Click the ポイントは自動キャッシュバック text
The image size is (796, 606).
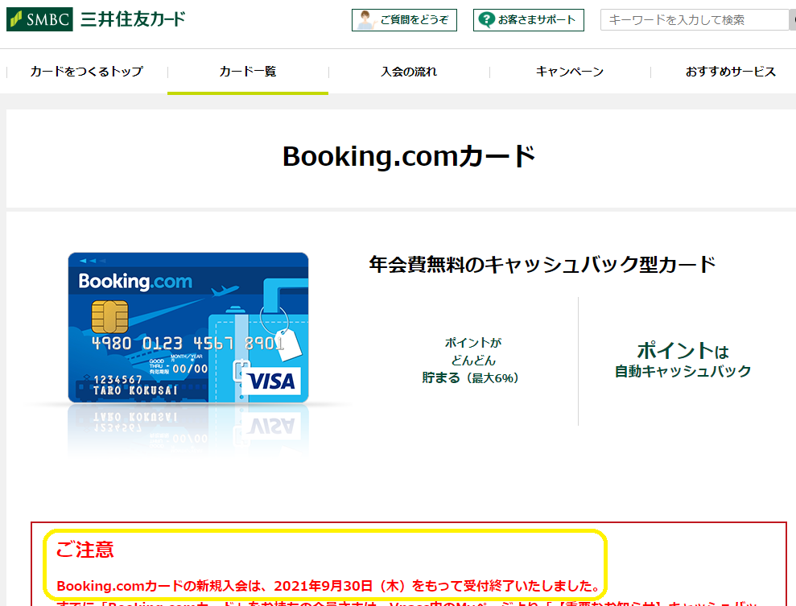(x=683, y=360)
